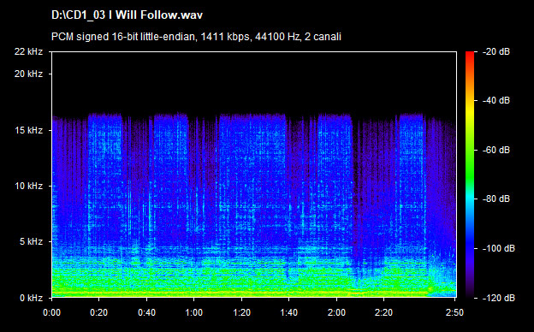The image size is (534, 332).
Task: Select the 1:40 time marker
Action: 288,312
